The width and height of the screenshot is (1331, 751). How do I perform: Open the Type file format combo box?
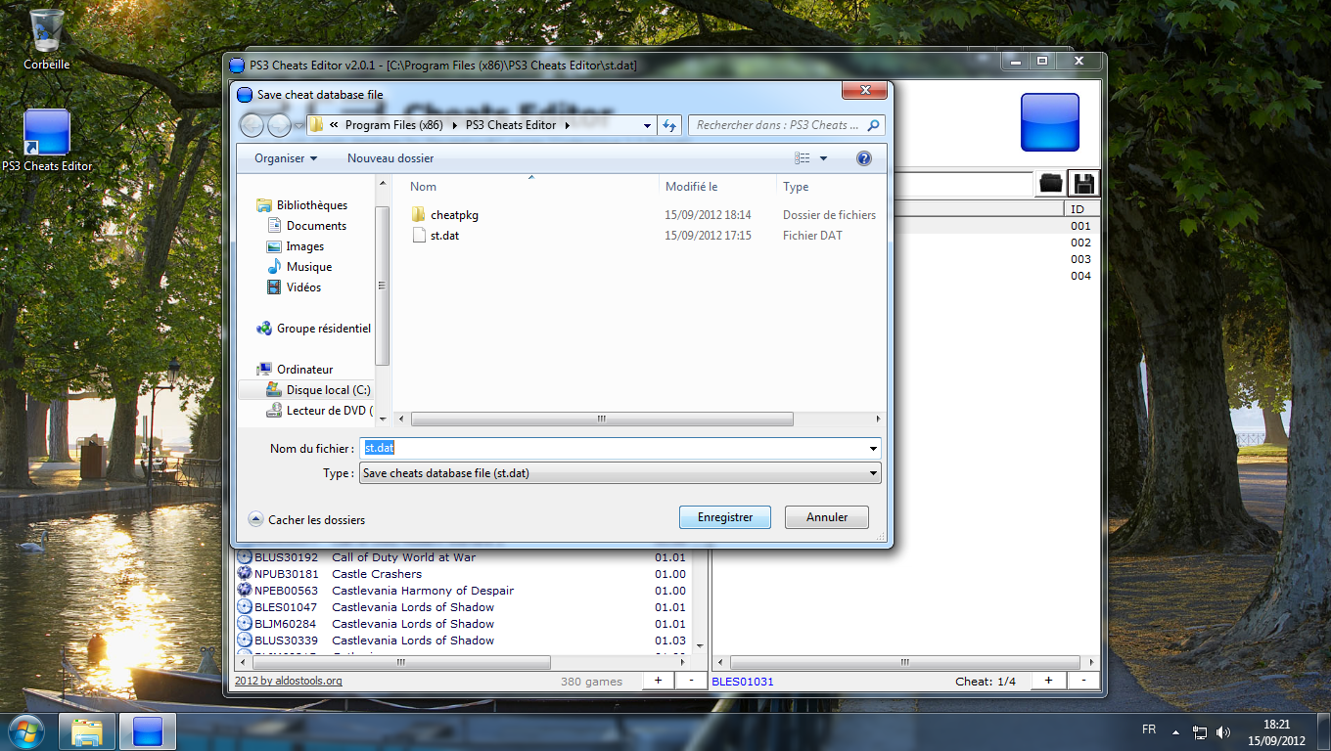pos(620,473)
